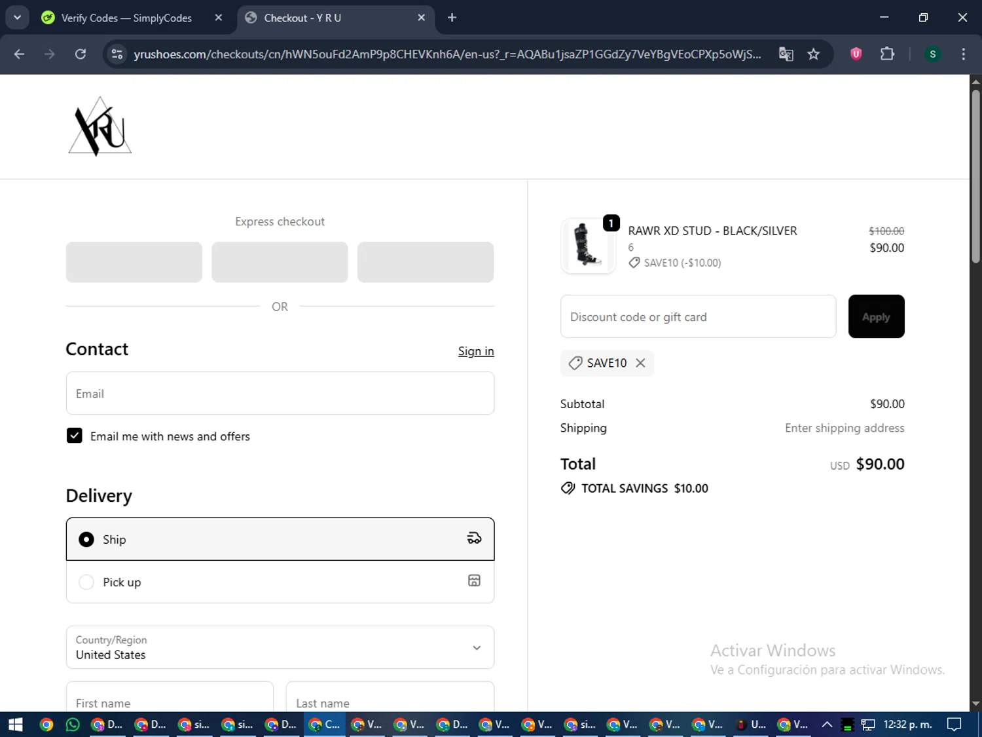Focus the Last name field
This screenshot has height=737, width=982.
pyautogui.click(x=390, y=696)
